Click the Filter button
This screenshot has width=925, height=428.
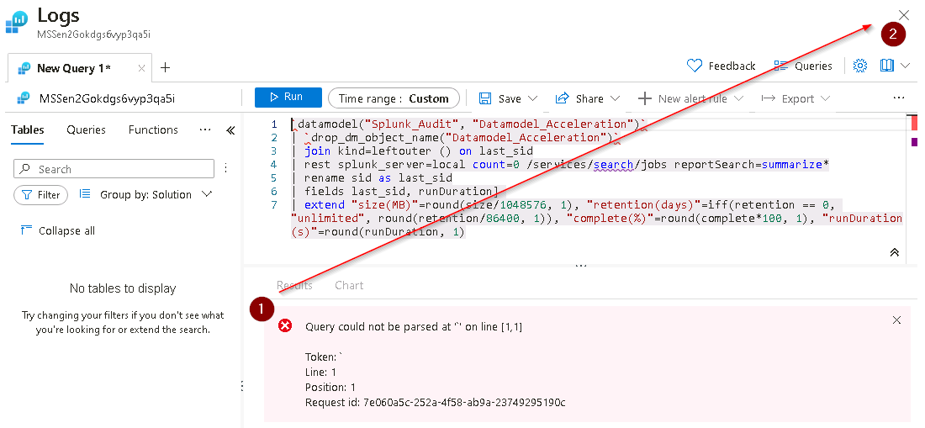[x=40, y=194]
